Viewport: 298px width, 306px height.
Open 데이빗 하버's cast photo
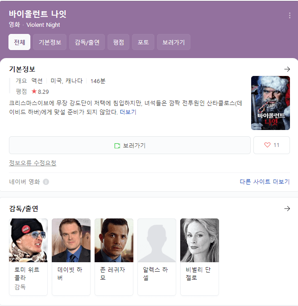[x=71, y=240]
